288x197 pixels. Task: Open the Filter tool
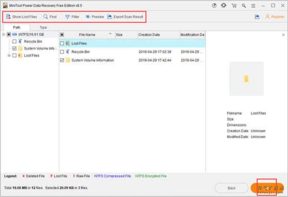coord(72,17)
